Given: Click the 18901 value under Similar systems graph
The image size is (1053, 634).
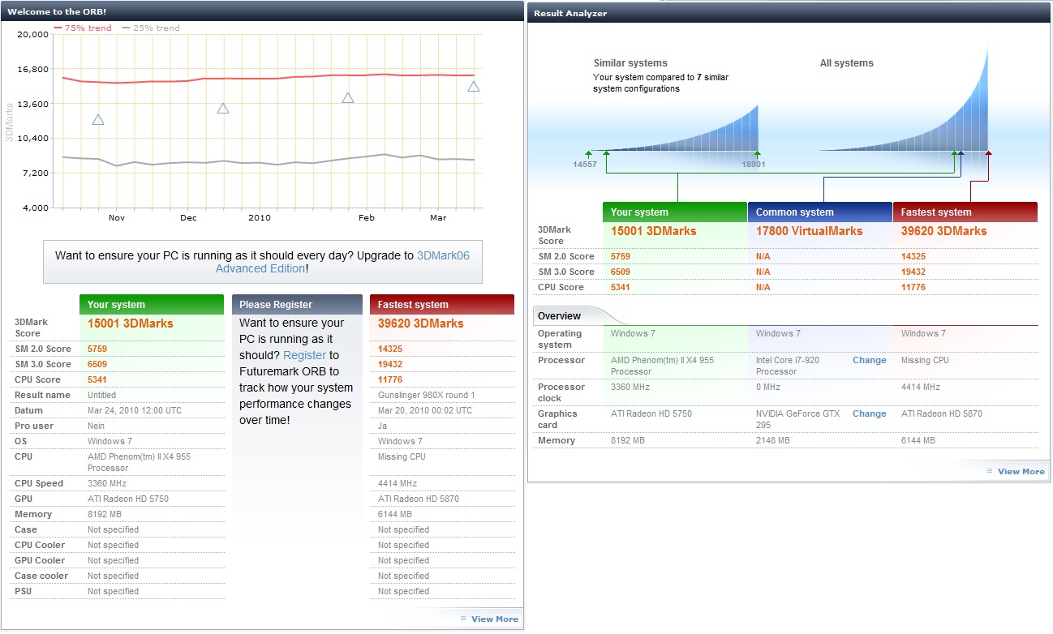Looking at the screenshot, I should point(753,164).
